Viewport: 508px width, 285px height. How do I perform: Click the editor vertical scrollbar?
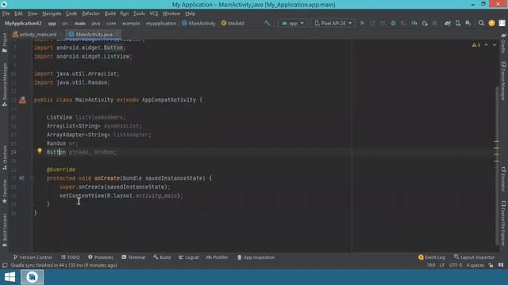point(497,165)
